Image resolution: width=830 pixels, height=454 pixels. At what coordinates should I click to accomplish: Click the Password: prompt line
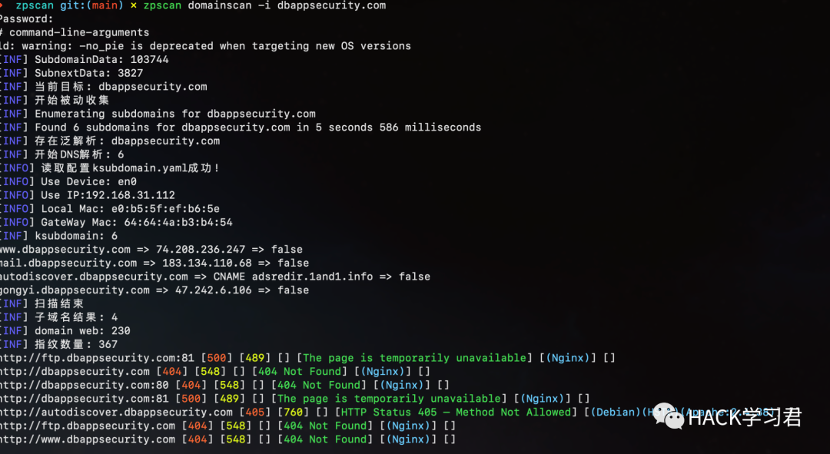pyautogui.click(x=26, y=19)
